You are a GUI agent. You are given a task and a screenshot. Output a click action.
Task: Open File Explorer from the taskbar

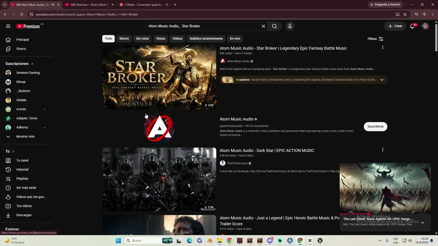click(219, 241)
